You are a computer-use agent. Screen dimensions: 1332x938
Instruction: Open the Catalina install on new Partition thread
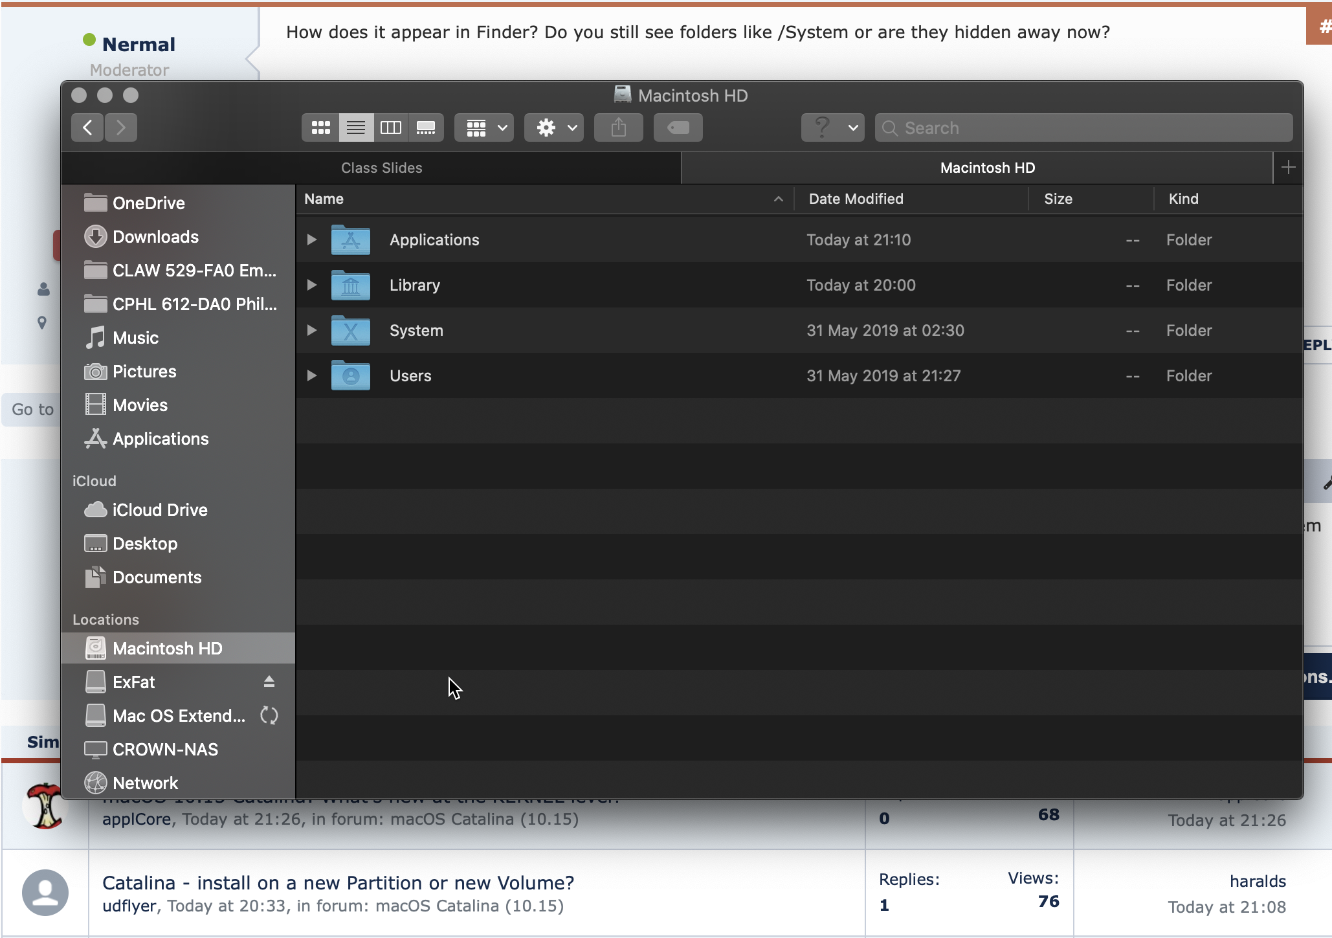[x=338, y=883]
